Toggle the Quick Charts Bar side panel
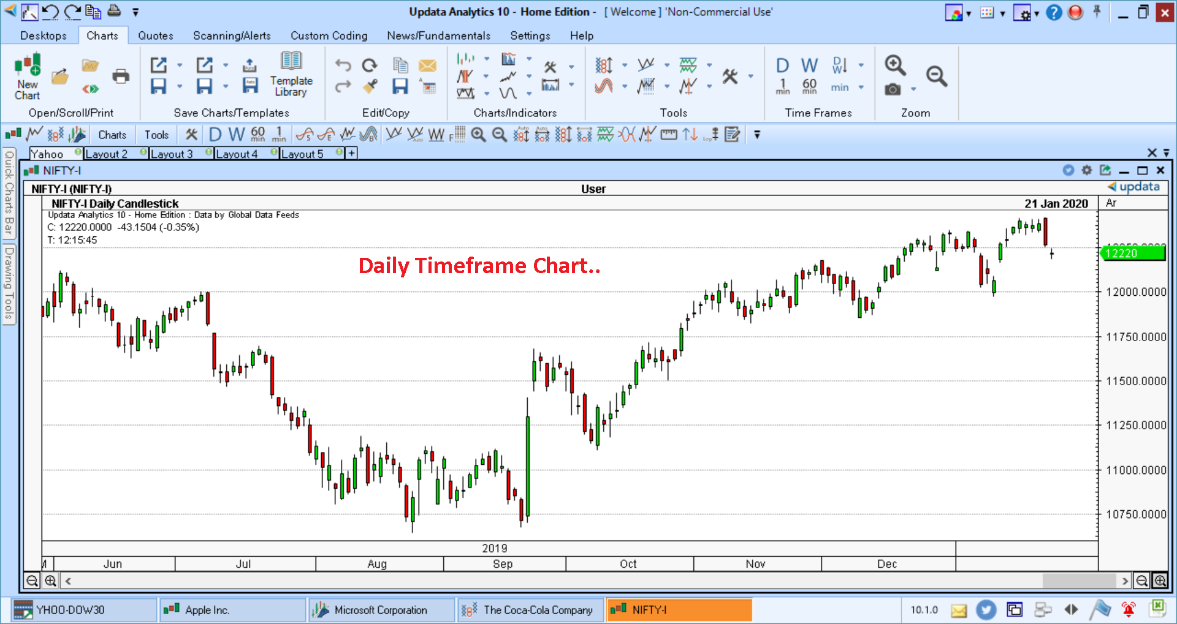Viewport: 1177px width, 624px height. 9,194
